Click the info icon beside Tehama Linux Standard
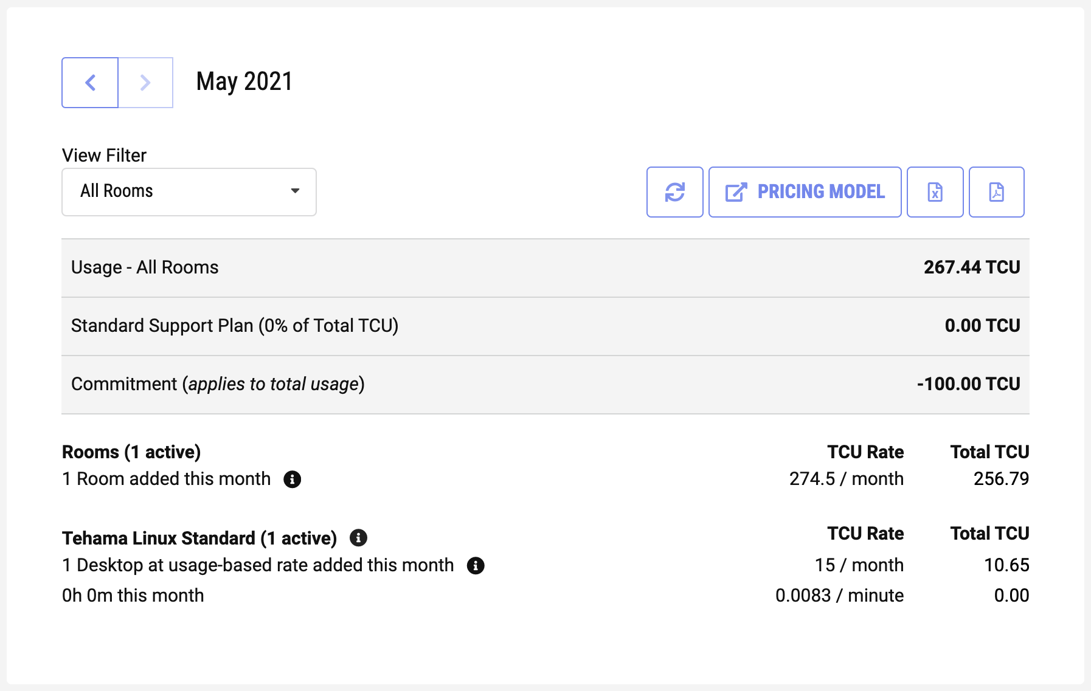The width and height of the screenshot is (1091, 691). 358,537
